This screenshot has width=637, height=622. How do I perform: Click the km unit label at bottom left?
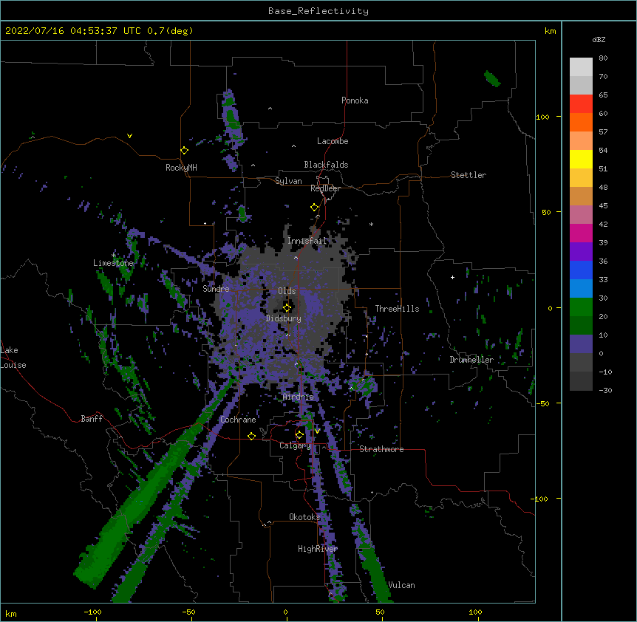[10, 613]
